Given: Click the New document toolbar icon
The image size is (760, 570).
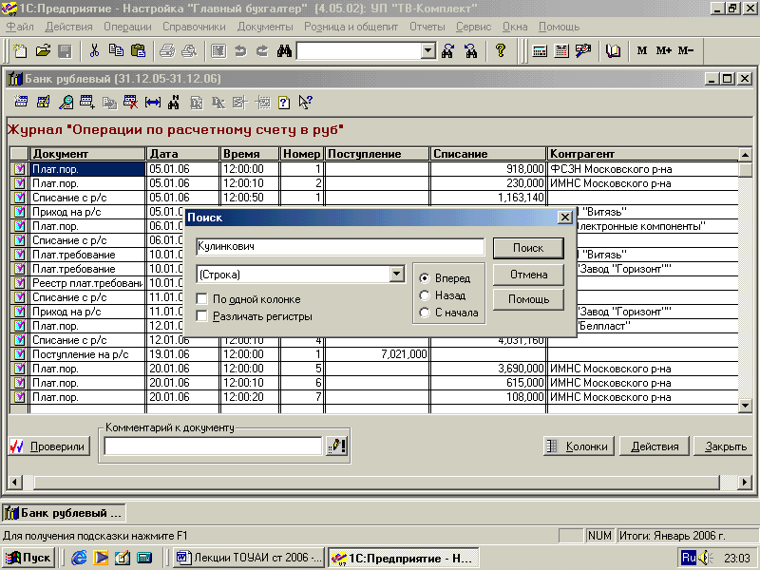Looking at the screenshot, I should (20, 50).
